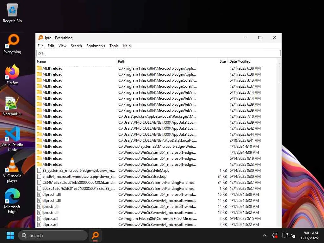Click file icon of c23461aac762dc01eb58... file
The image size is (324, 243).
click(39, 183)
